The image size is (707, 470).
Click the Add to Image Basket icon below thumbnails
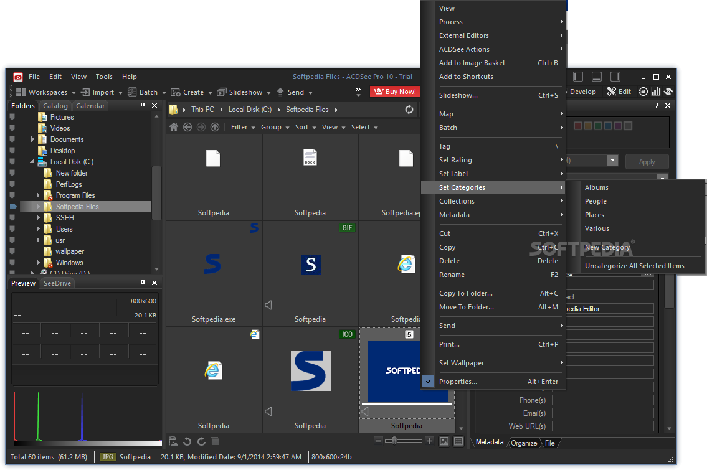[173, 441]
